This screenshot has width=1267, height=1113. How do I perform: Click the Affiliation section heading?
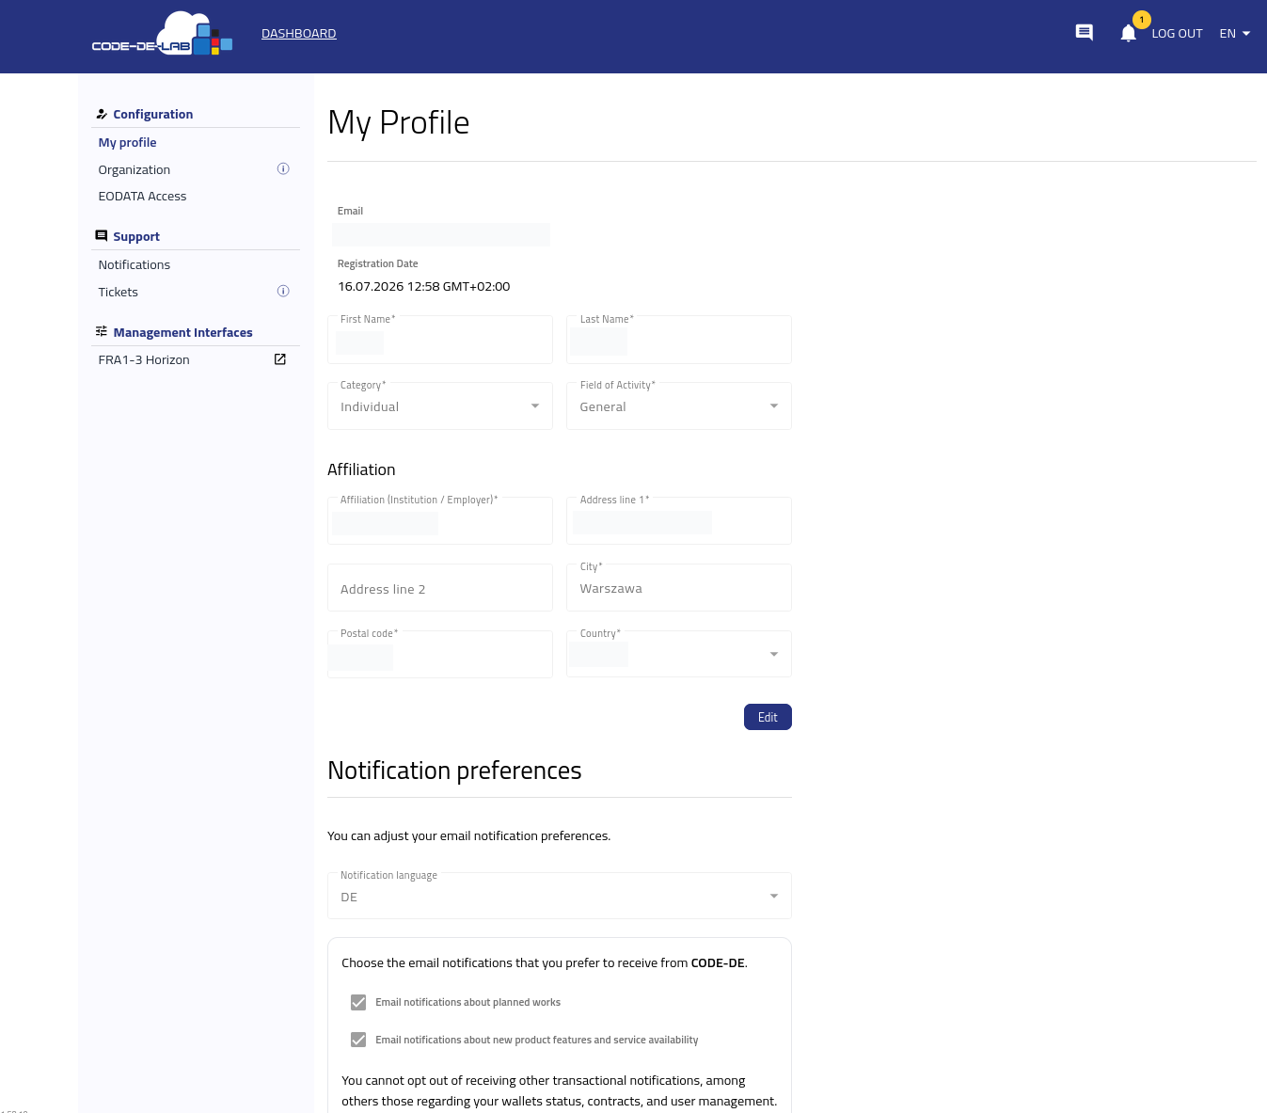[x=361, y=469]
